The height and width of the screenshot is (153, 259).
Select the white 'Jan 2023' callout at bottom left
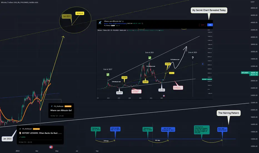pyautogui.click(x=7, y=139)
